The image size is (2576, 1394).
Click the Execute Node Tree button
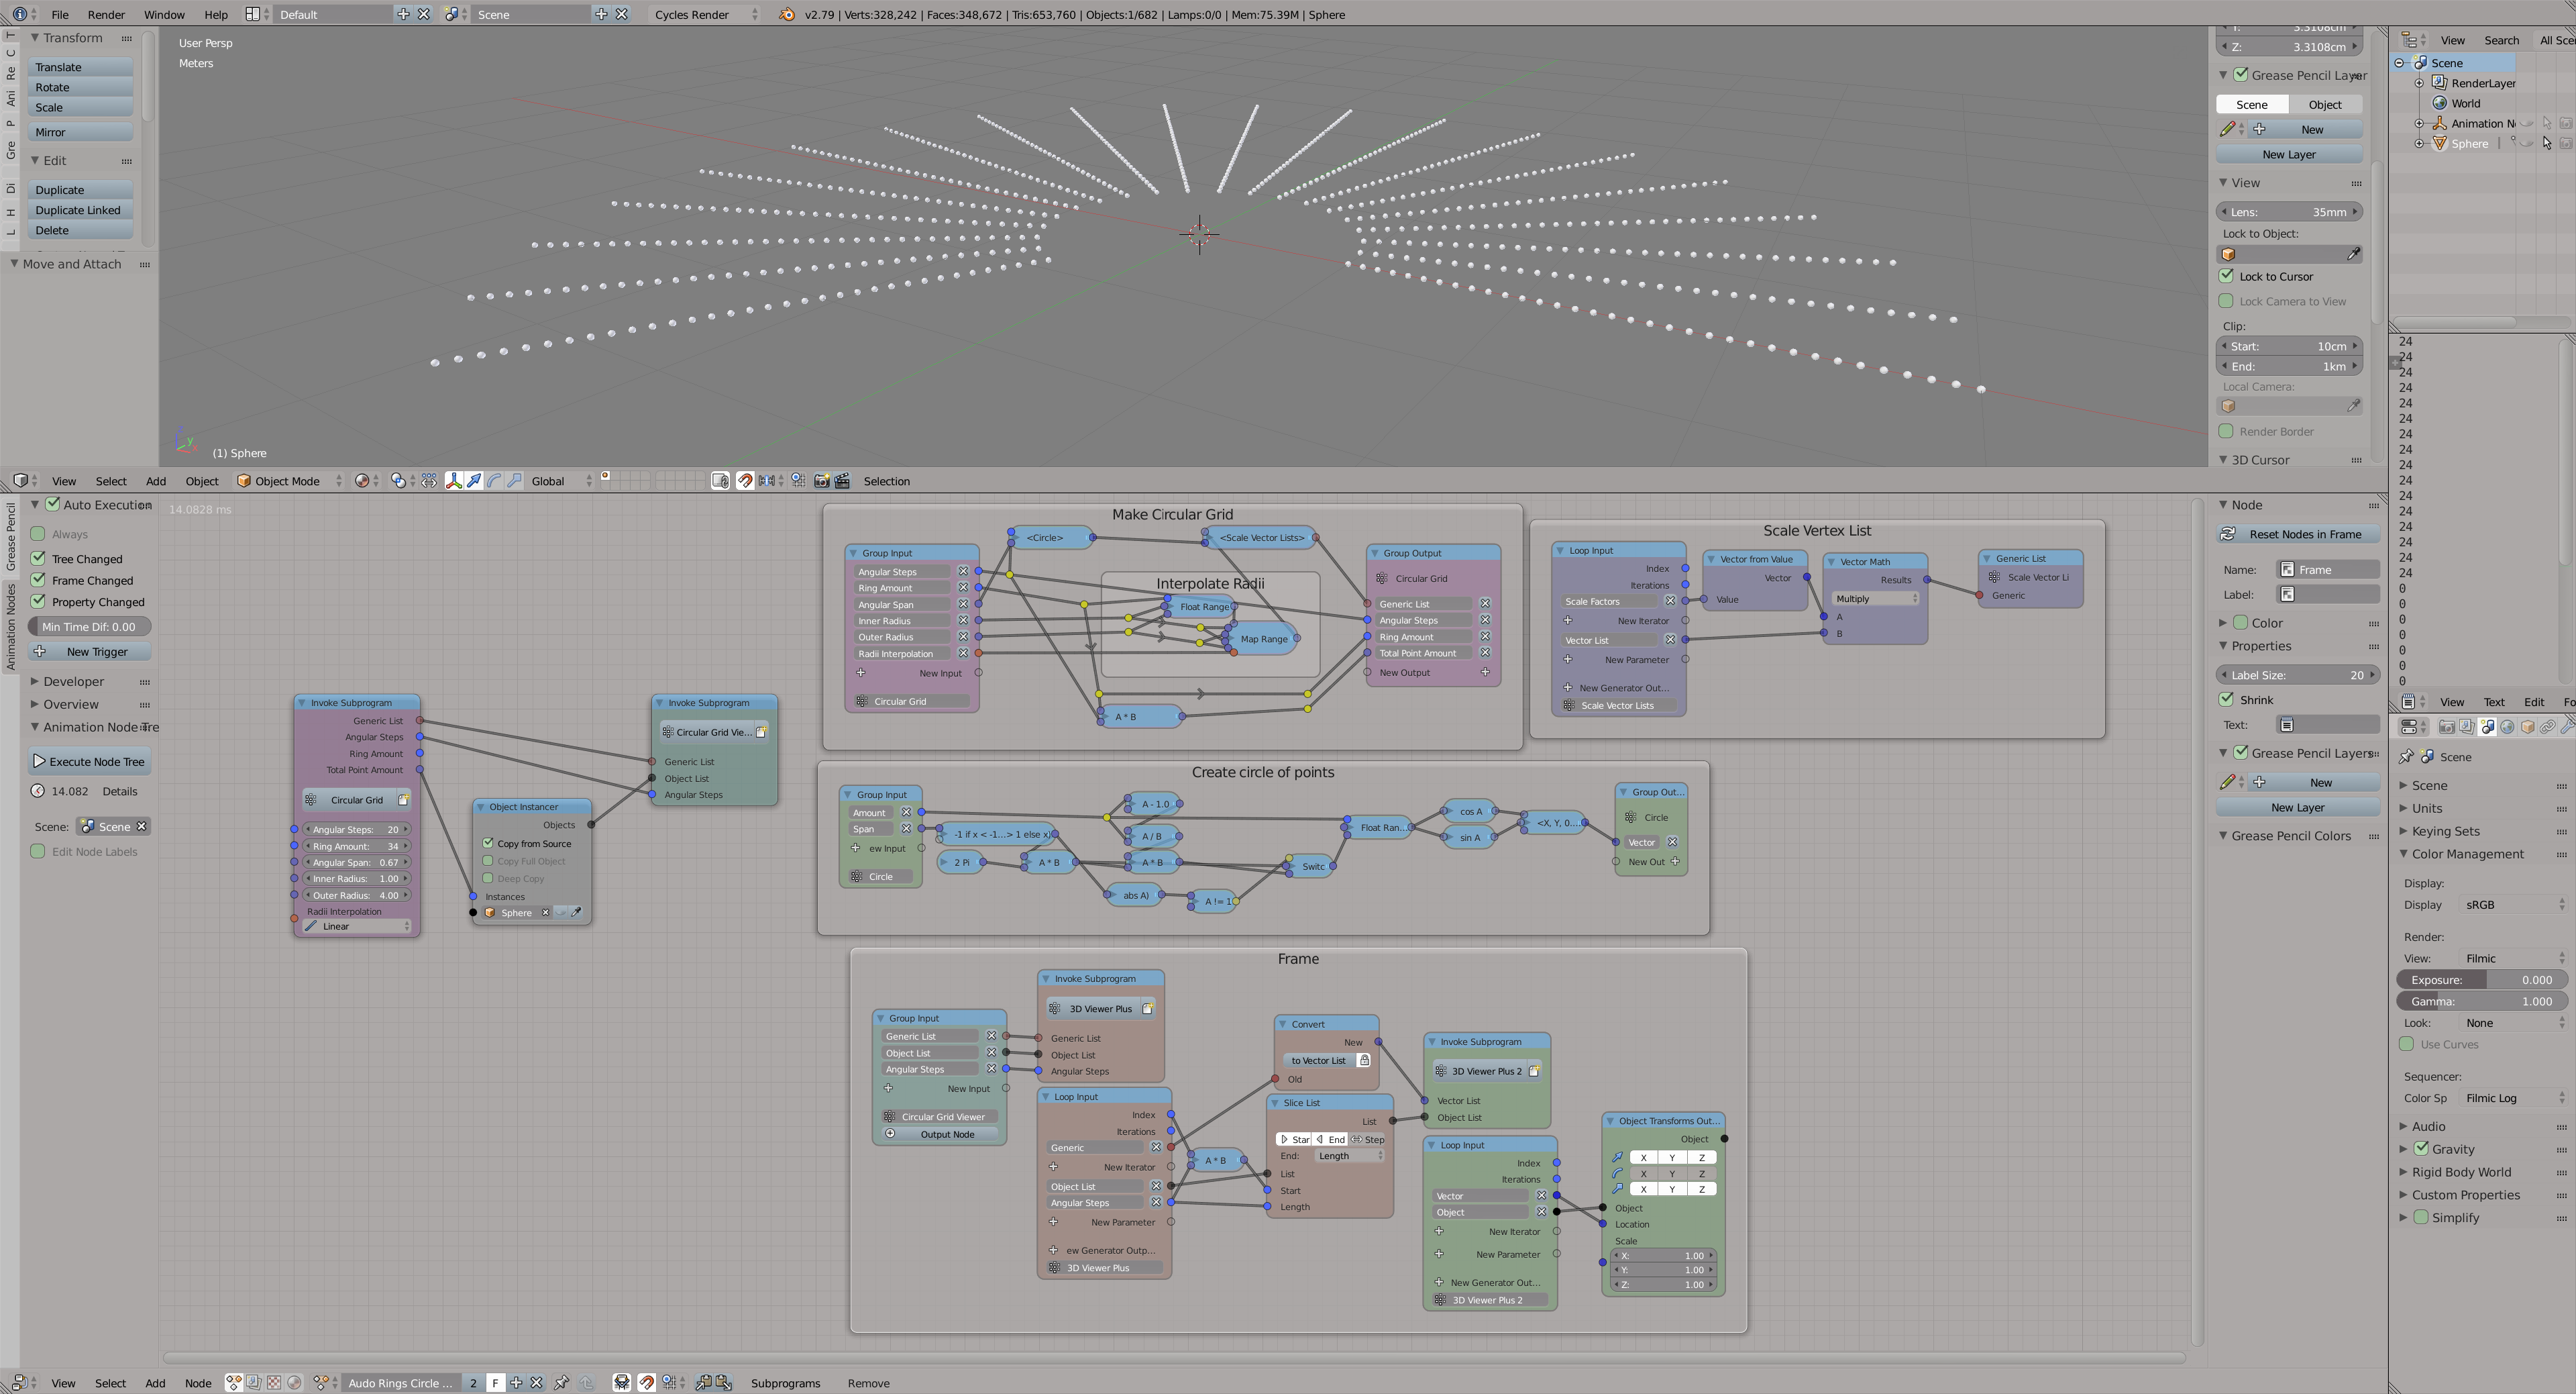coord(89,760)
